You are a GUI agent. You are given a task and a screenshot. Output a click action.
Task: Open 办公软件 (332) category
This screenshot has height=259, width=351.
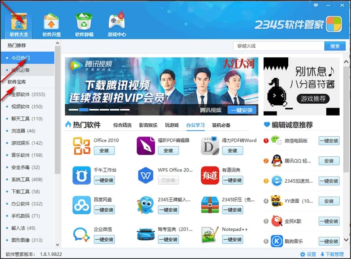click(x=27, y=204)
